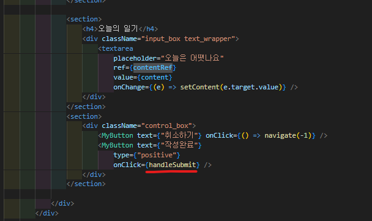Click the h4 heading text 오늘의 일기
This screenshot has height=221, width=372.
pyautogui.click(x=118, y=29)
